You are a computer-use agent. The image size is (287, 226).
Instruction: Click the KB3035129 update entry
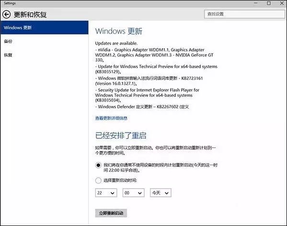coord(156,69)
